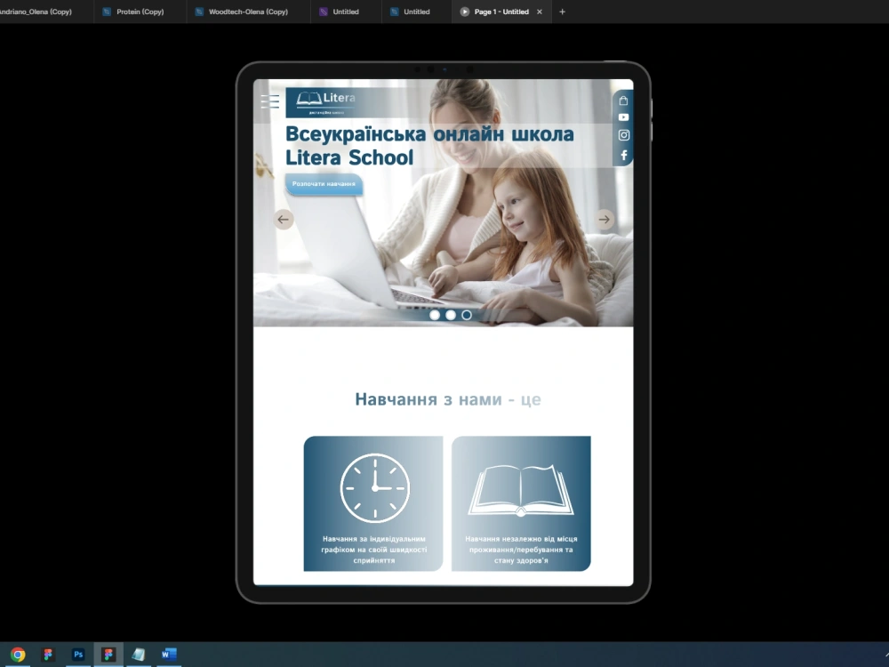Select the first slider dot

click(435, 315)
